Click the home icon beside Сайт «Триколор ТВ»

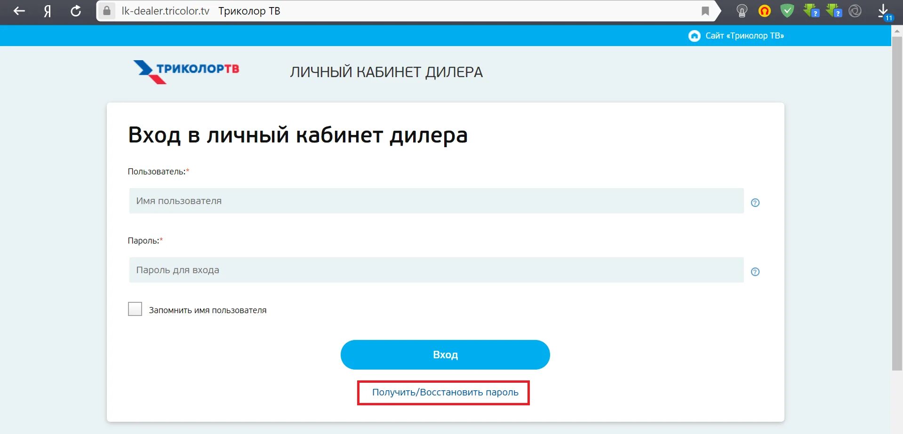[694, 36]
